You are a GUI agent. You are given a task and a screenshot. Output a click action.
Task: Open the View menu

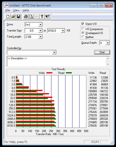[x=16, y=10]
